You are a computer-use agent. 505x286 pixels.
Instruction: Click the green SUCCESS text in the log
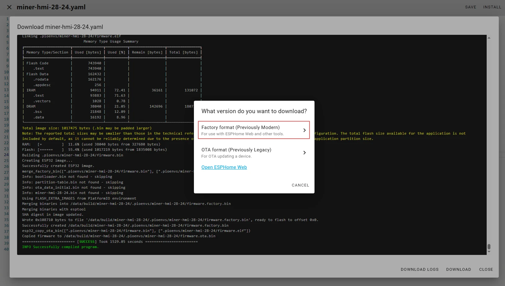87,242
